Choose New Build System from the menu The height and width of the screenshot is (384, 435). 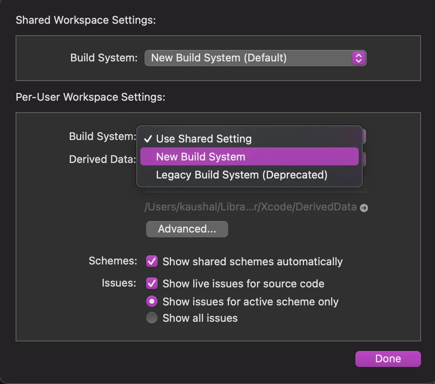[201, 157]
